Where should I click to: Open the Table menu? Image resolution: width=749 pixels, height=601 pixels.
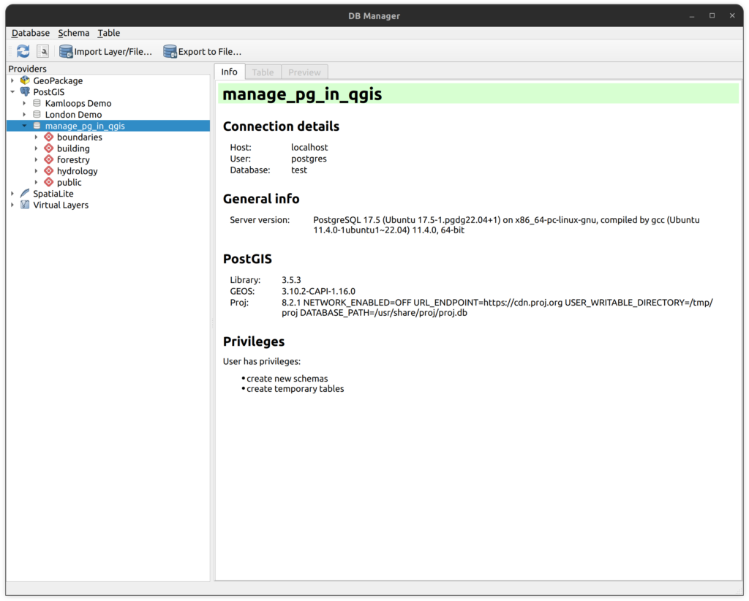[x=109, y=33]
